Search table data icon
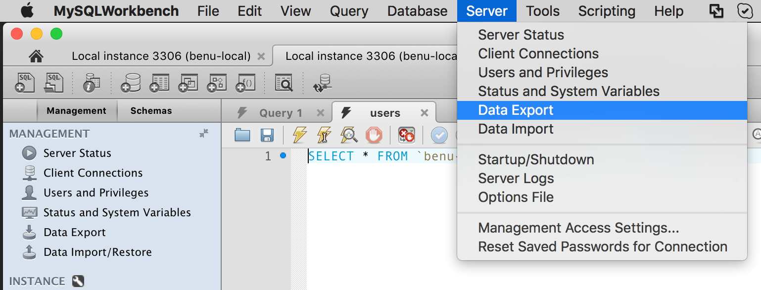This screenshot has height=290, width=761. point(284,83)
